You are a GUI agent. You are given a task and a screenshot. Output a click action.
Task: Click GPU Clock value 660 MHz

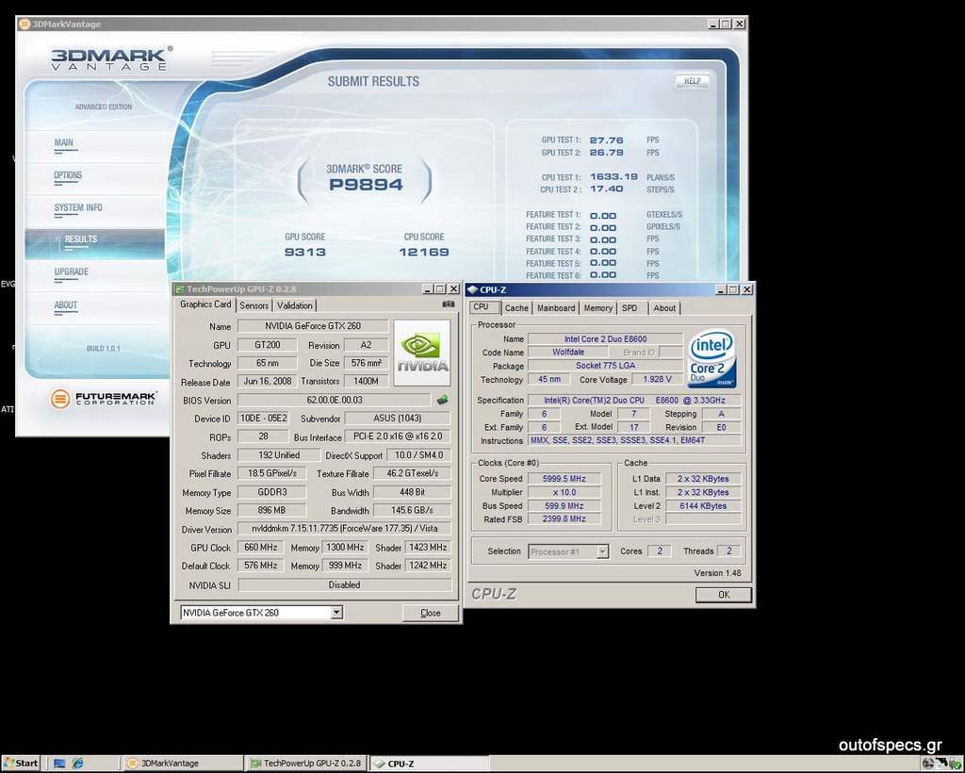coord(260,547)
